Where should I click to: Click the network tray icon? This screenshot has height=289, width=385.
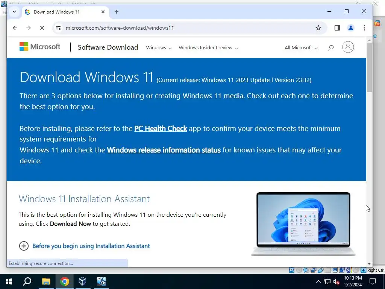point(327,281)
